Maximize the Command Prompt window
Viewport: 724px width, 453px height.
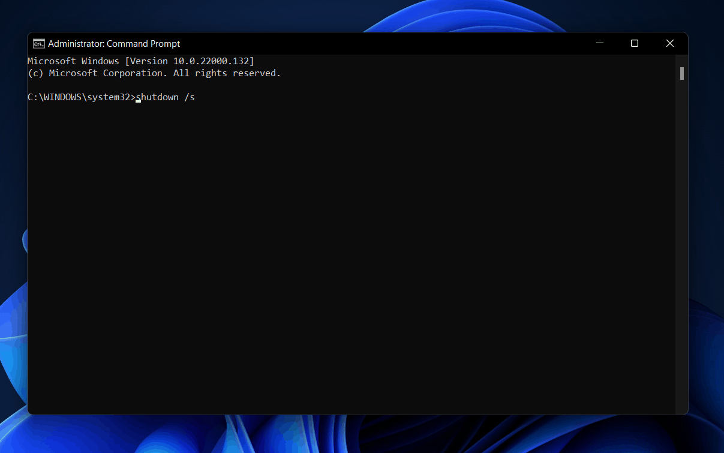tap(635, 43)
